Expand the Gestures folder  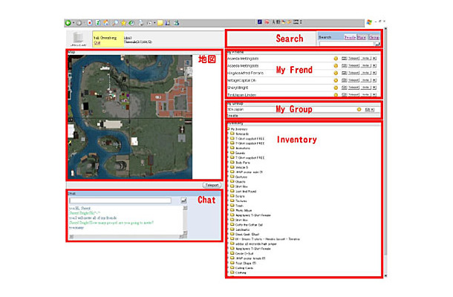(x=228, y=177)
